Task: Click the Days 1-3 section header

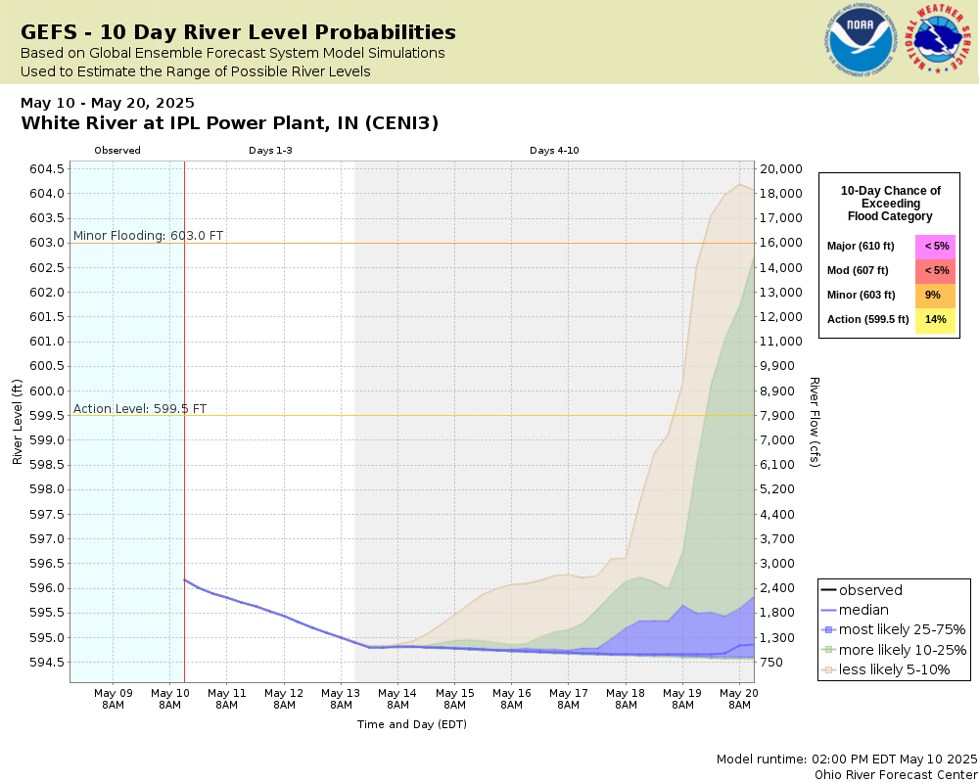Action: tap(270, 151)
